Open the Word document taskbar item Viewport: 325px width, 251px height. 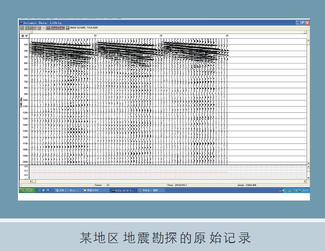67,190
